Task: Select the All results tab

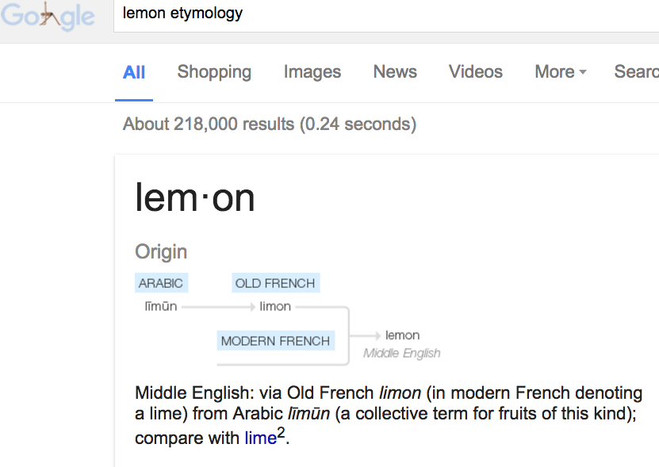Action: point(134,72)
